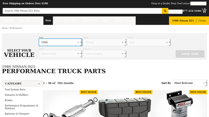Open the catalytic converter product image

coord(70,103)
